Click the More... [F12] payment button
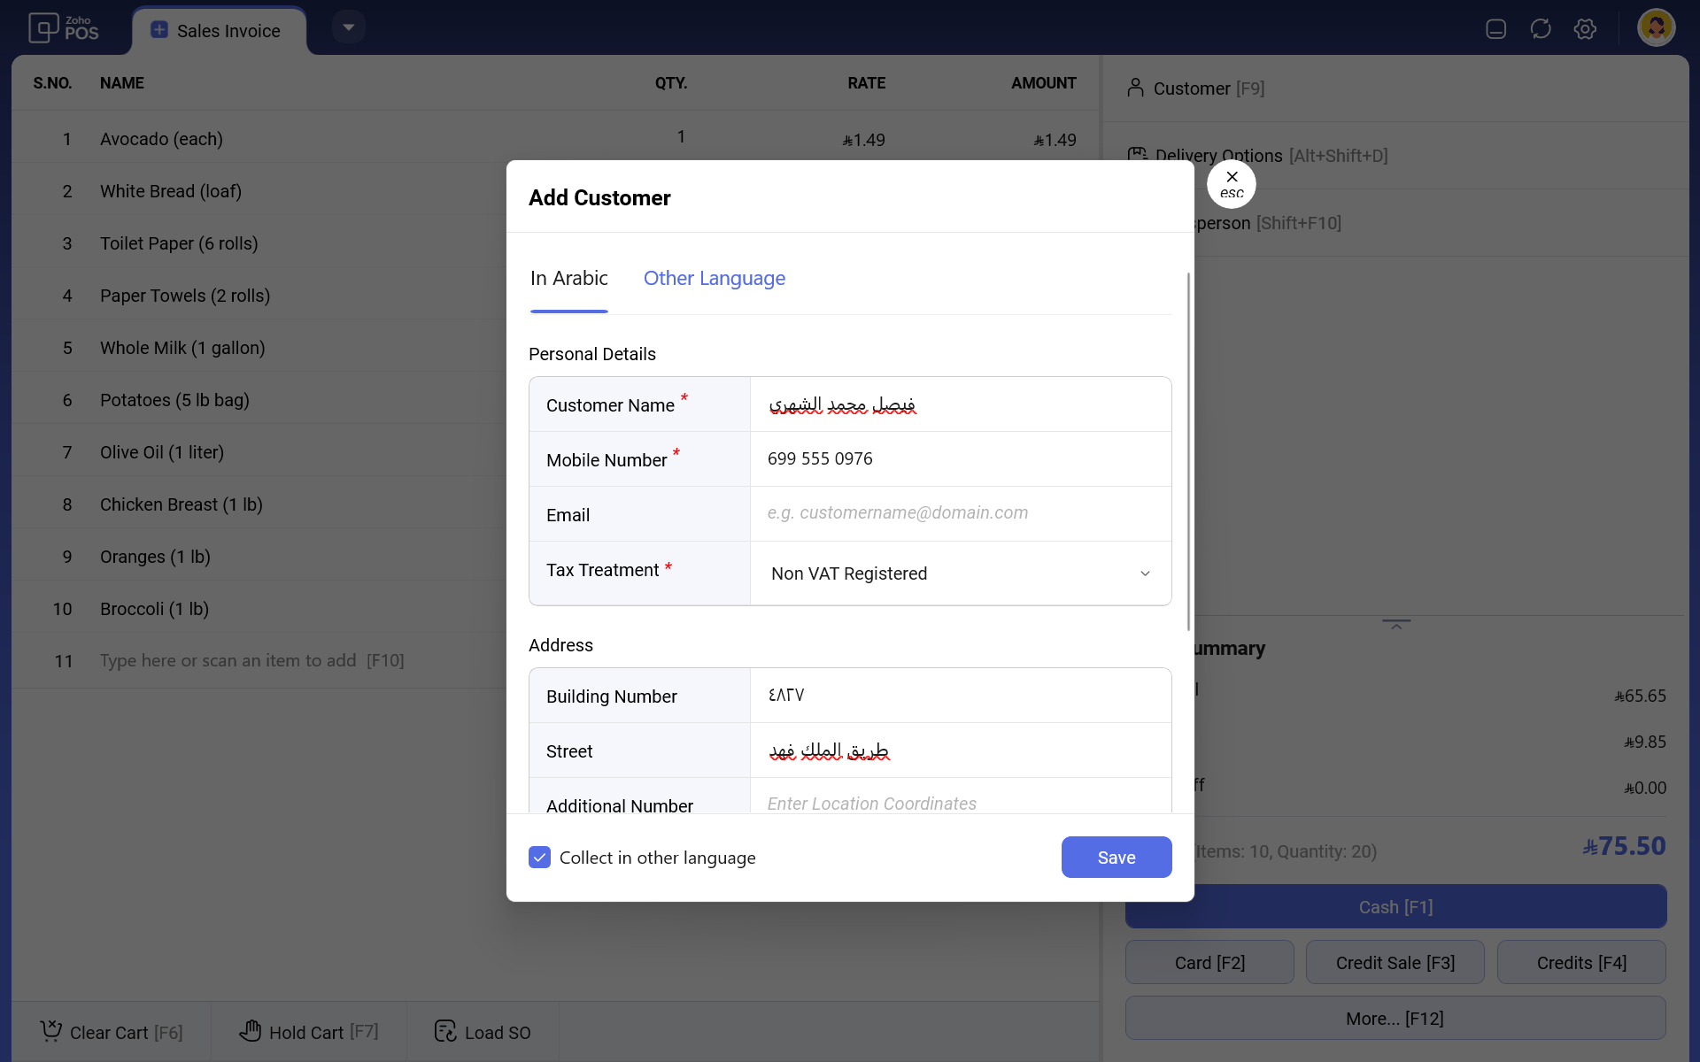 (x=1395, y=1018)
